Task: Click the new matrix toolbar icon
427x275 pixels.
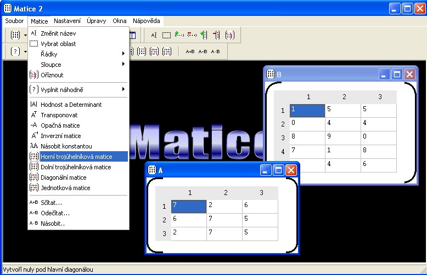Action: [15, 35]
